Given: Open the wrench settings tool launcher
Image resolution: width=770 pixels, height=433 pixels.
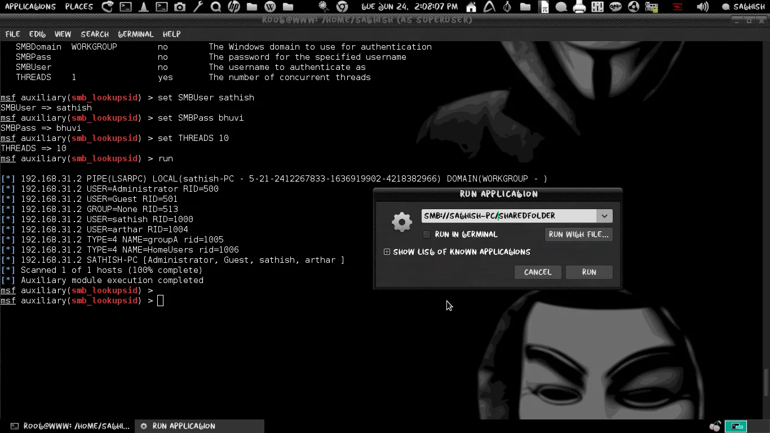Looking at the screenshot, I should tap(198, 7).
